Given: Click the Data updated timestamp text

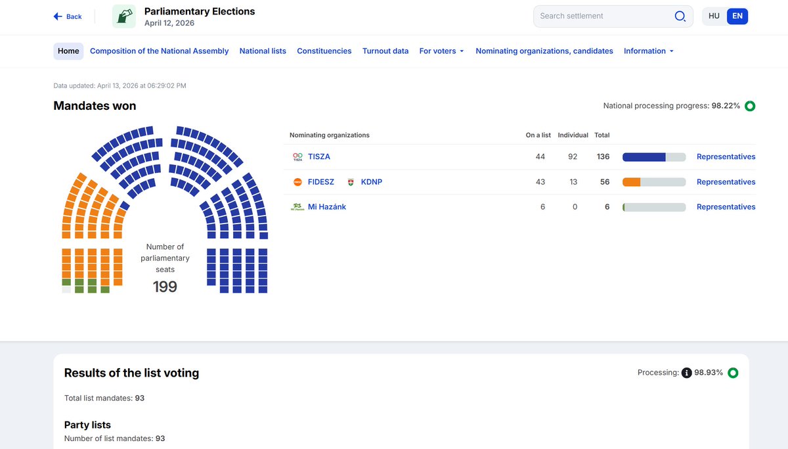Looking at the screenshot, I should [x=120, y=85].
